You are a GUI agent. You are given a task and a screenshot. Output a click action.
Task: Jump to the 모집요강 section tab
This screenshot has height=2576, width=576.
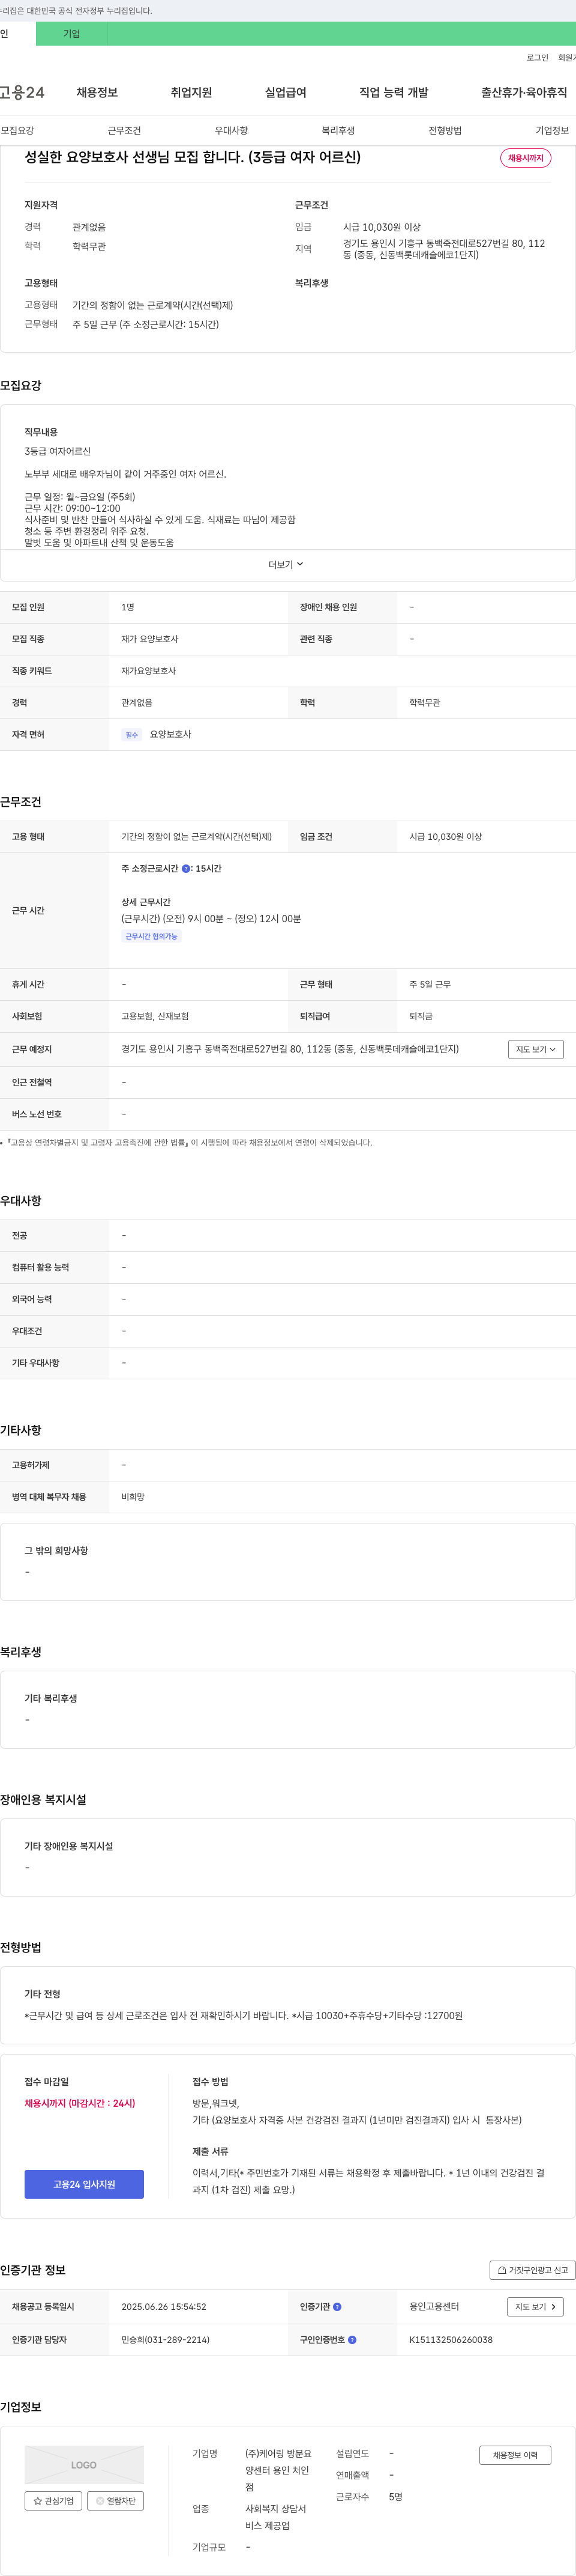pos(18,130)
